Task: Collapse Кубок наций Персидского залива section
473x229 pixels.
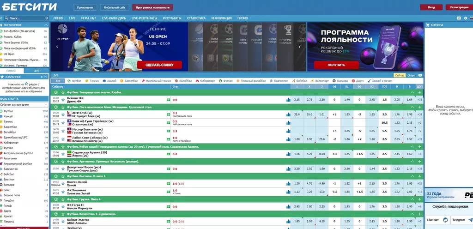Action: coord(412,146)
